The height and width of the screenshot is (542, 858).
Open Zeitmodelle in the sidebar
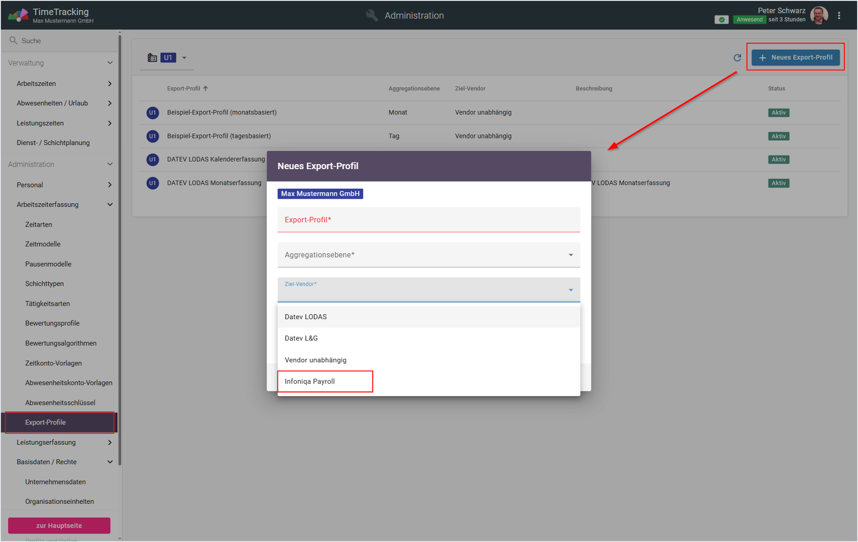(43, 244)
